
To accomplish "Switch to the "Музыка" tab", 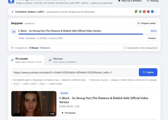I will [x=62, y=60].
